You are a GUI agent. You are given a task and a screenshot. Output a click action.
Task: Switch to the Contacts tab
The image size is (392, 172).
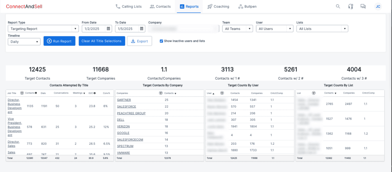point(160,7)
